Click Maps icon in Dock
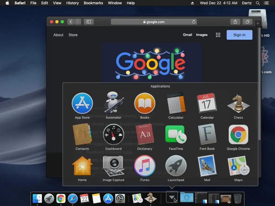Image resolution: width=275 pixels, height=206 pixels. click(137, 198)
